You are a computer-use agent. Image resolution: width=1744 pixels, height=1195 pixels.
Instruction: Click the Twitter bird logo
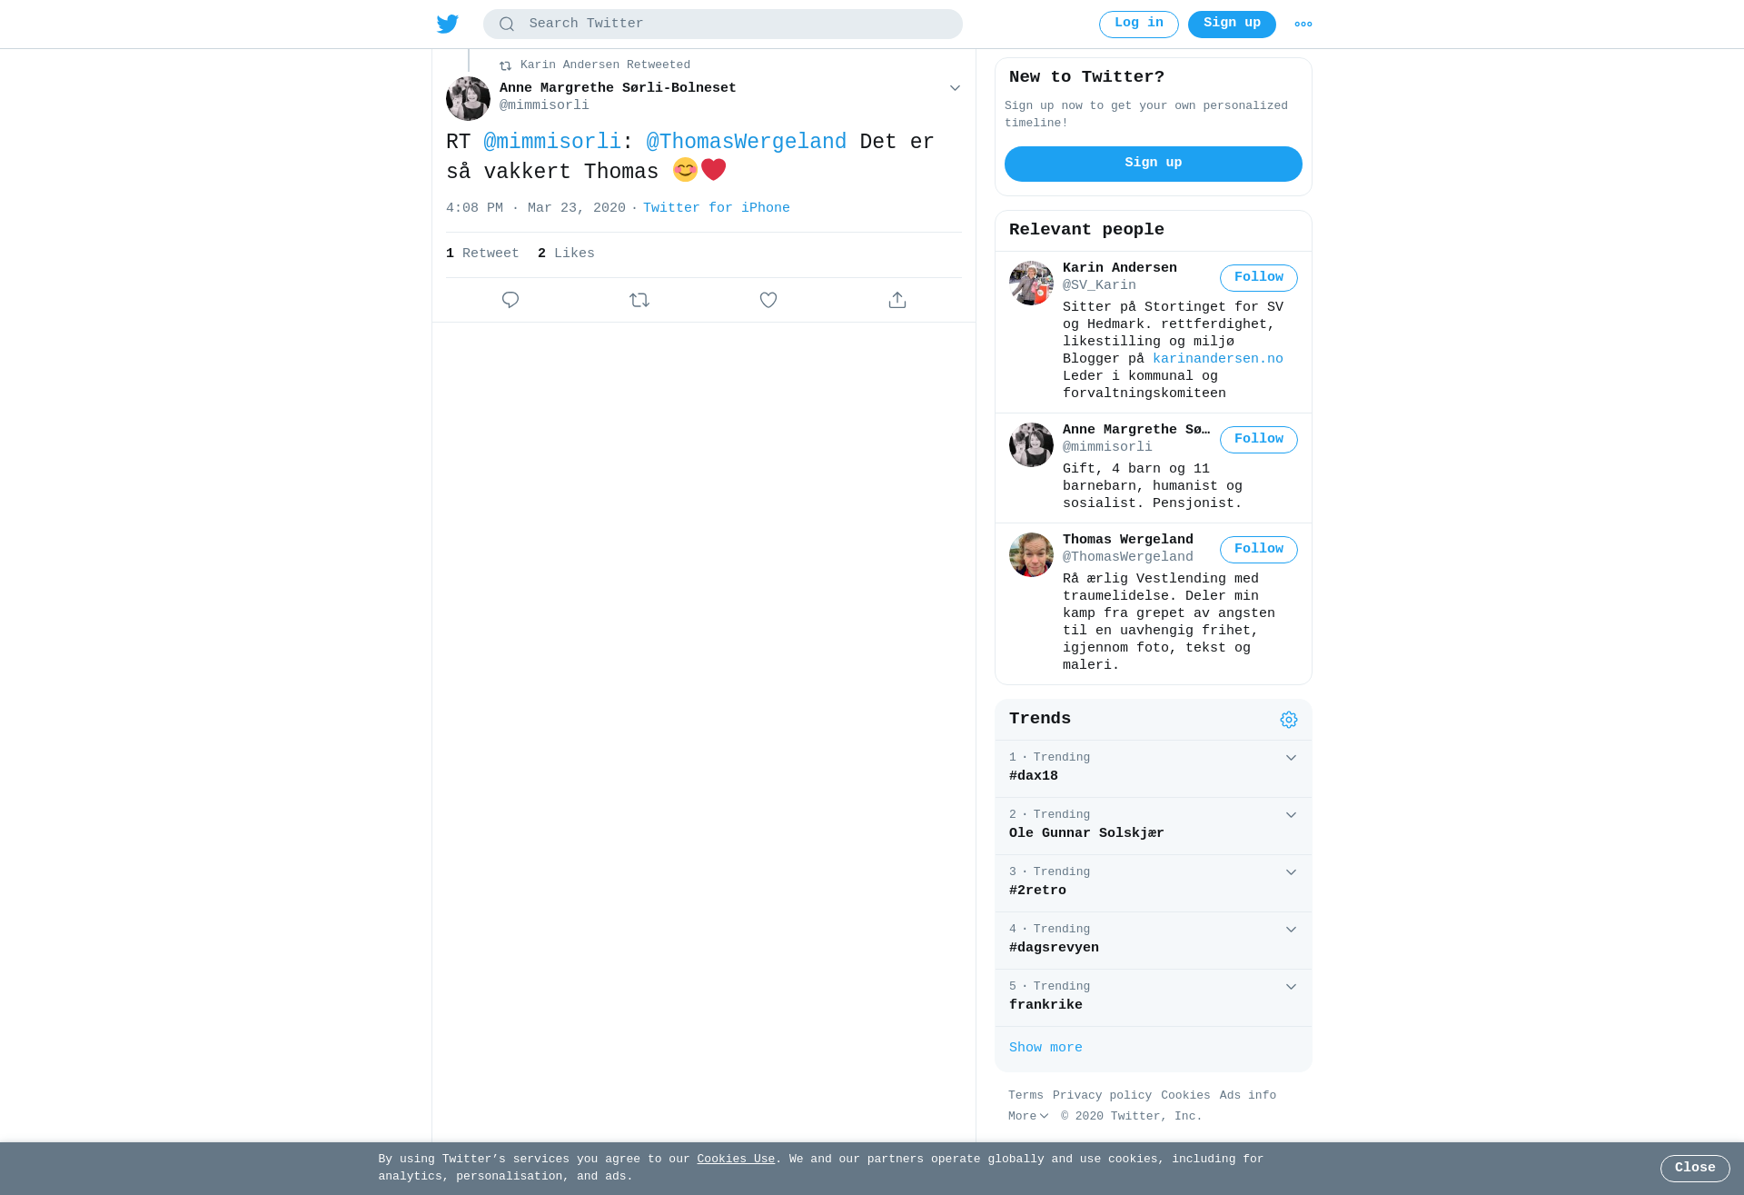(x=448, y=24)
